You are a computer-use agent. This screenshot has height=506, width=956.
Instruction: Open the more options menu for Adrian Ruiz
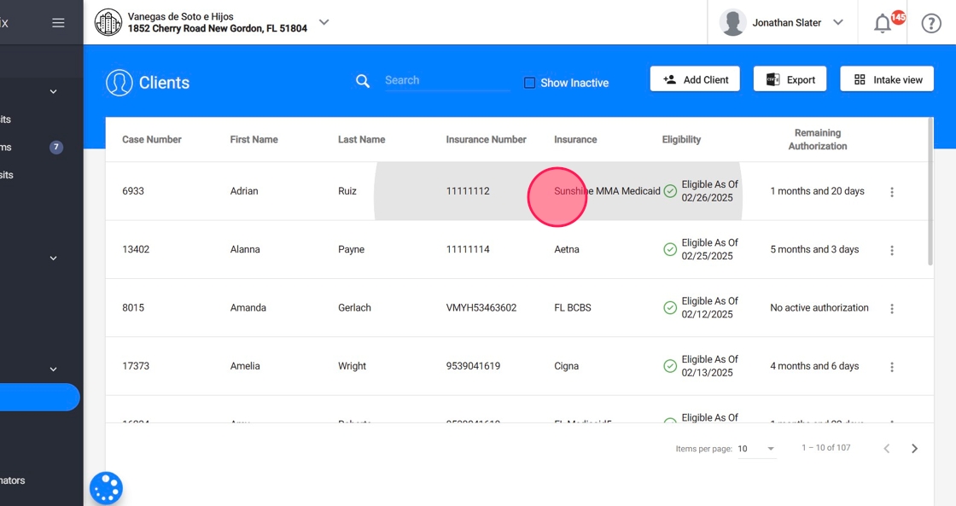[x=892, y=192]
